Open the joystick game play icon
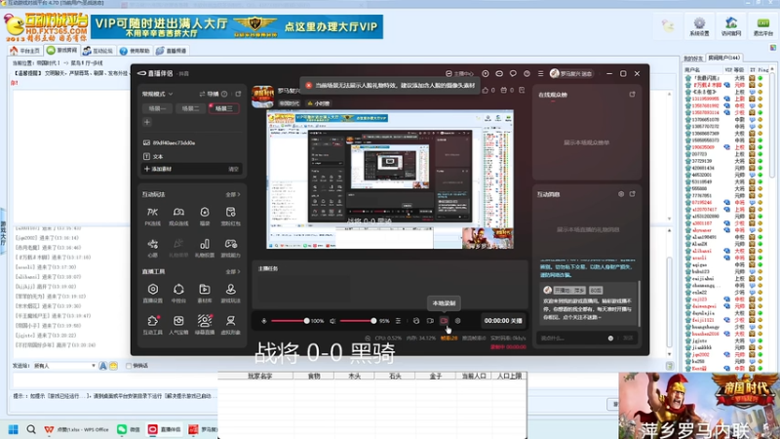 pyautogui.click(x=230, y=294)
